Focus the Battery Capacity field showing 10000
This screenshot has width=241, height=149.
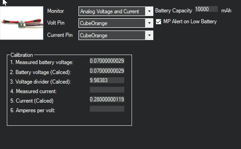[x=206, y=9]
